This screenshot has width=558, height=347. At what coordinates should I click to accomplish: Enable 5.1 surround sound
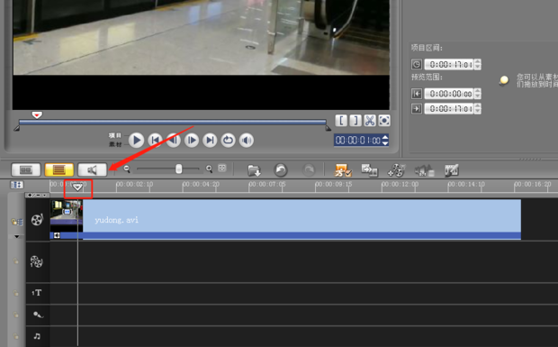click(x=424, y=170)
